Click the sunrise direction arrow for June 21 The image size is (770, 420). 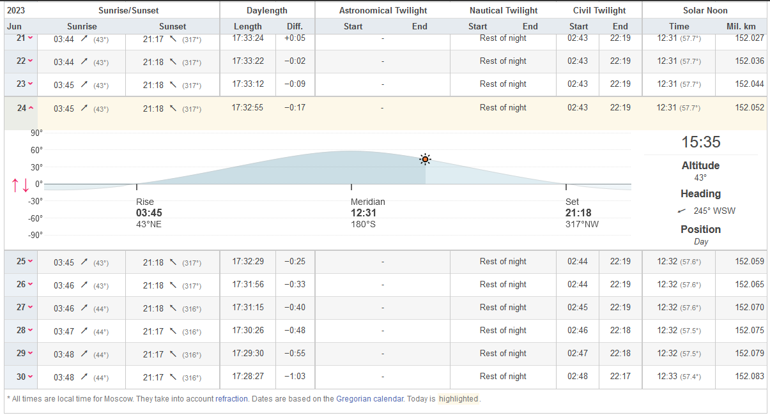point(84,39)
